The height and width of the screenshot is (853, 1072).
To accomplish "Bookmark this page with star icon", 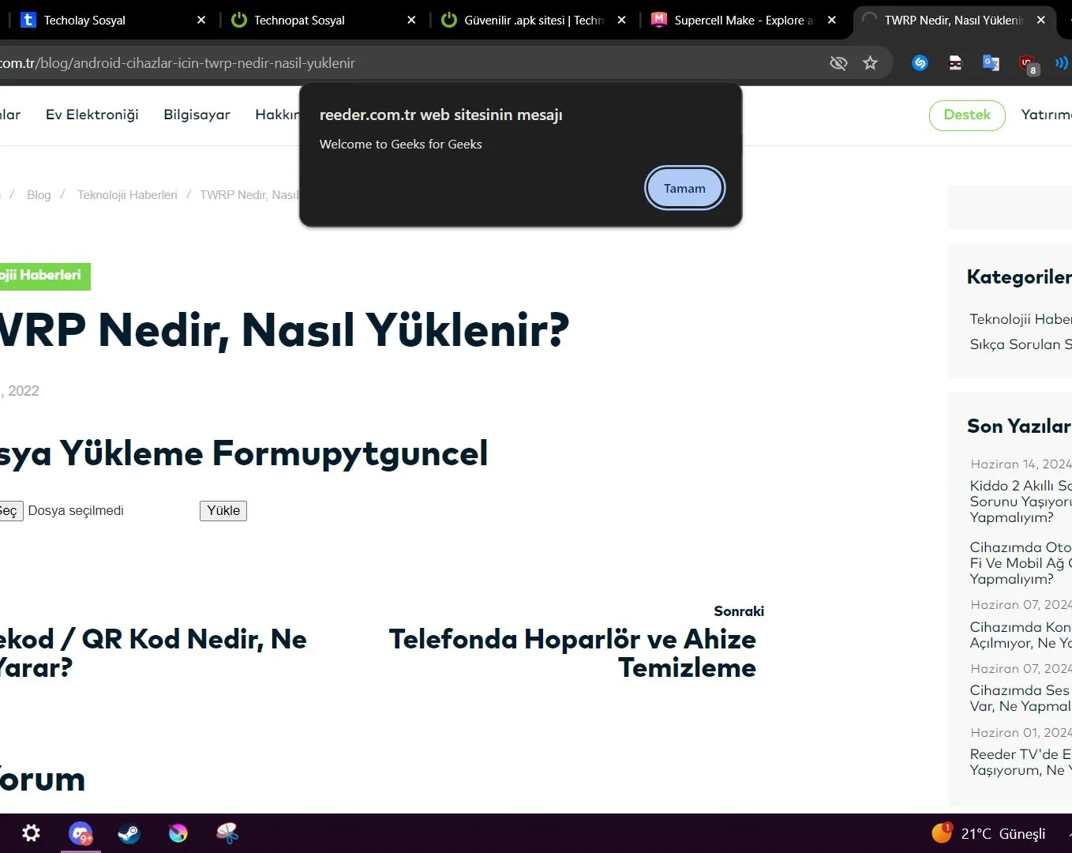I will 870,63.
